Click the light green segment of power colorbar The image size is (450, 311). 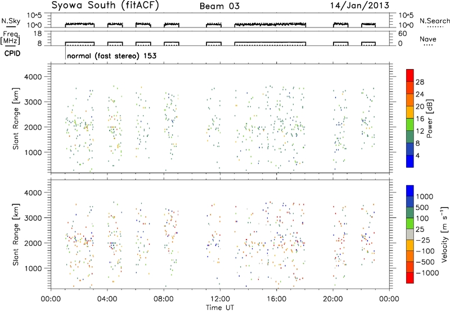410,124
